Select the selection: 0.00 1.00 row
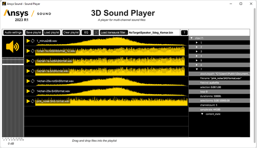 coord(219,87)
